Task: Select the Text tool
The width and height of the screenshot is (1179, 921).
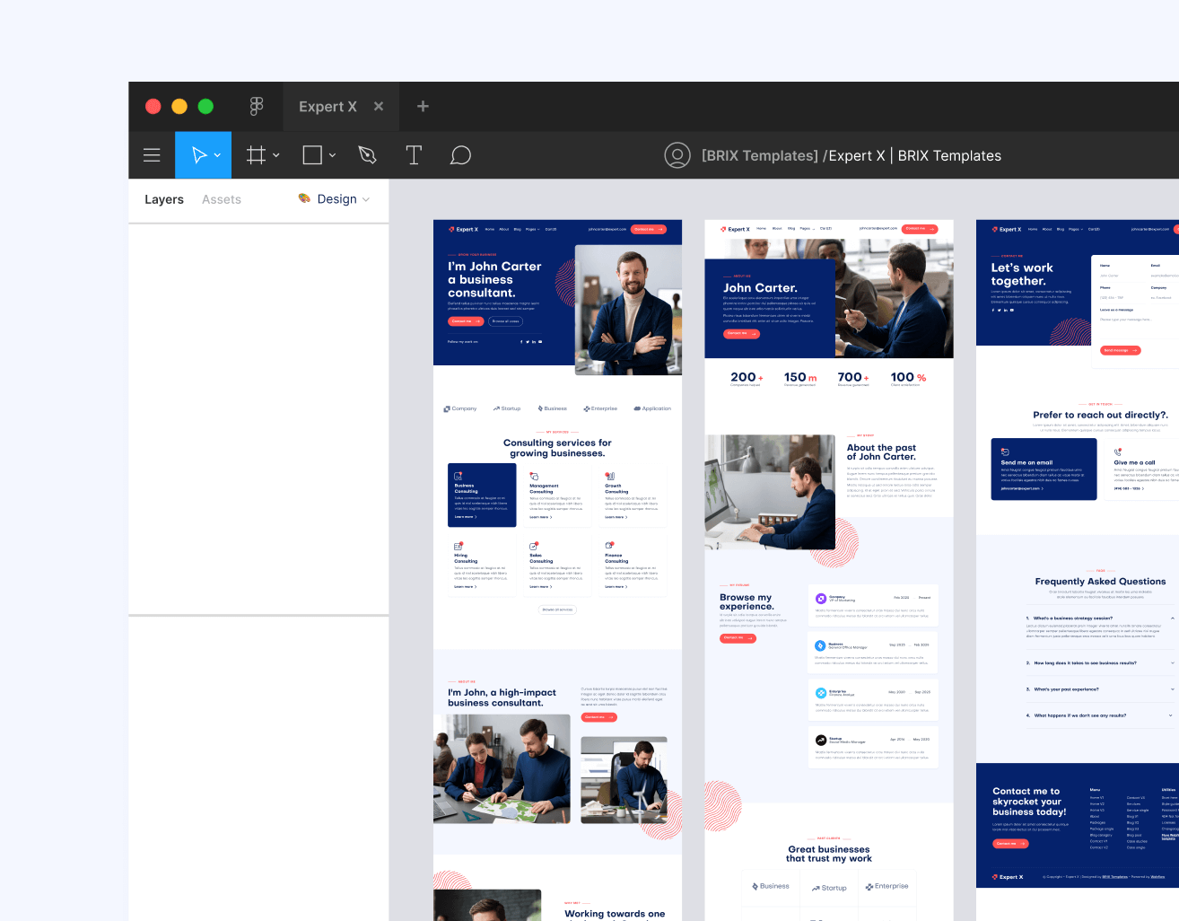Action: (414, 154)
